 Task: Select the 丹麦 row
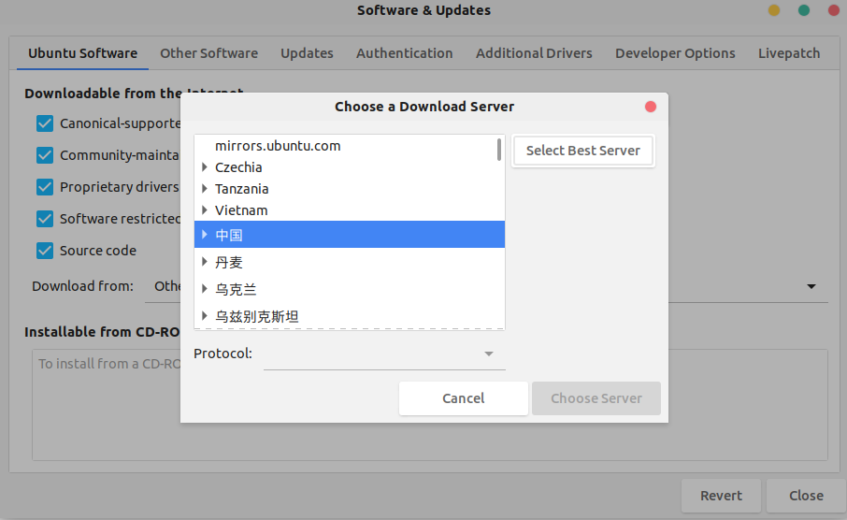350,262
